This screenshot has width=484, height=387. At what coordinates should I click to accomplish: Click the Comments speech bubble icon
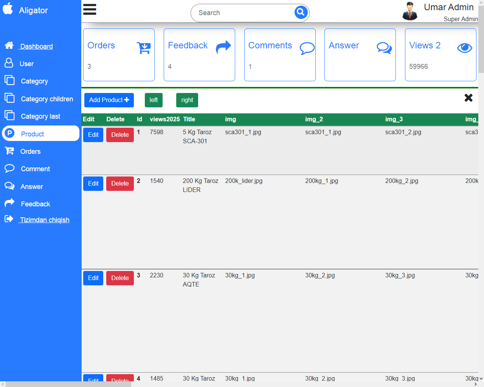click(x=307, y=48)
